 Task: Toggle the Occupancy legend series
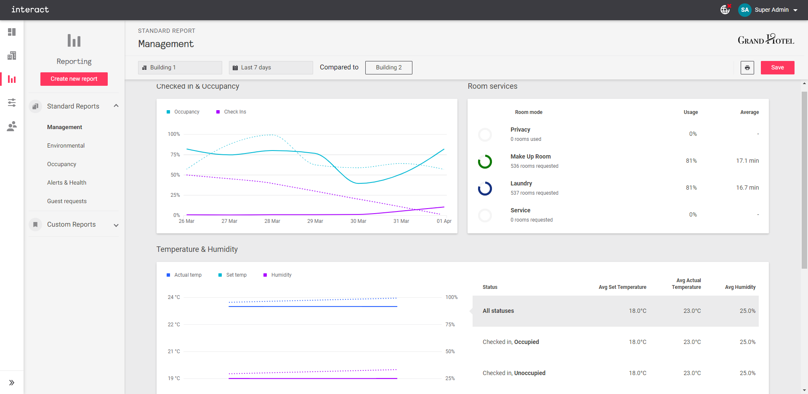tap(183, 112)
